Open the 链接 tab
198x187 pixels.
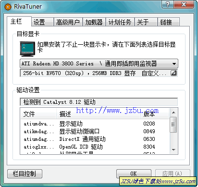[168, 22]
